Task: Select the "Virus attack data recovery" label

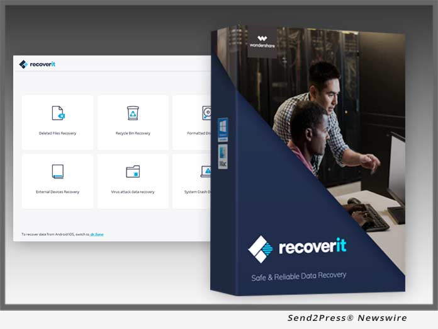Action: click(x=133, y=192)
